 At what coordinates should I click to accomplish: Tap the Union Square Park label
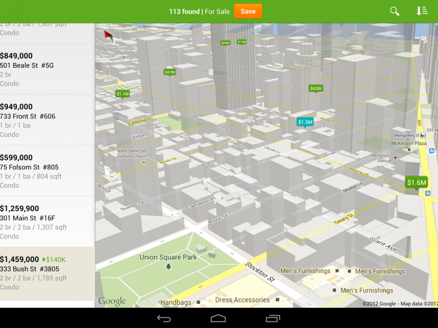(x=168, y=257)
